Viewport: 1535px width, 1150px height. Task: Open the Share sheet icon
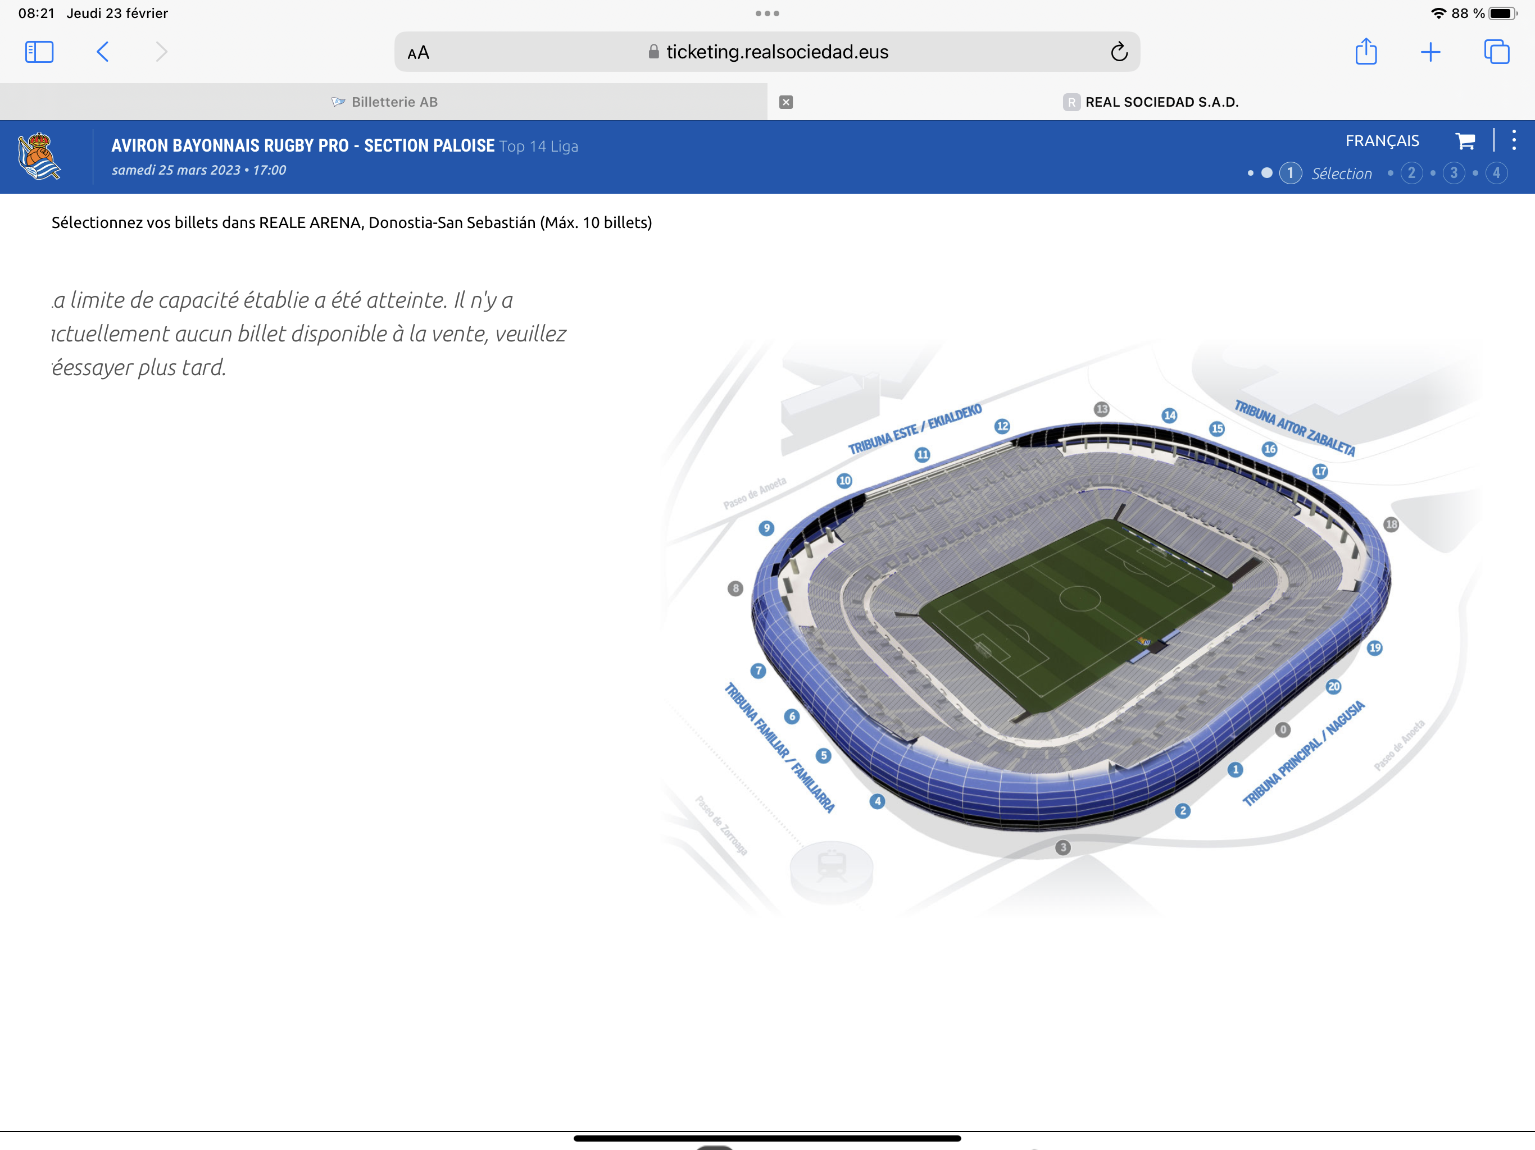1366,51
